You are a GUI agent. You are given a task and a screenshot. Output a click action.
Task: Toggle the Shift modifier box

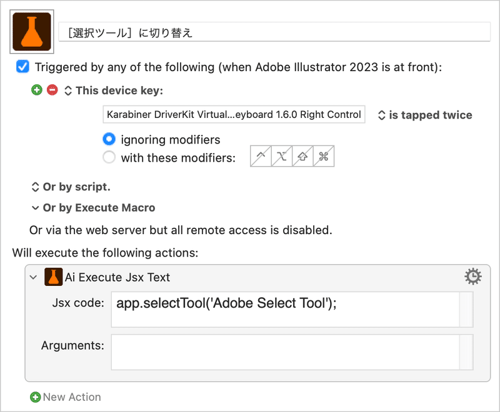(302, 156)
